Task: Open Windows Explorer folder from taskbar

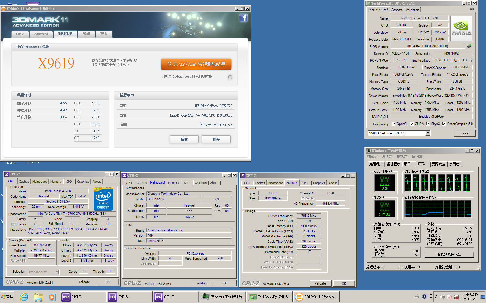Action: (x=38, y=297)
